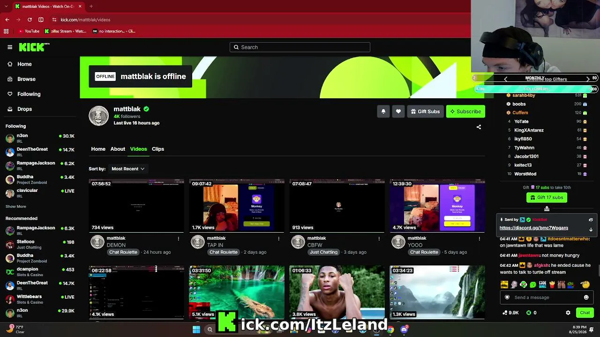Open Following in the sidebar

pyautogui.click(x=40, y=94)
